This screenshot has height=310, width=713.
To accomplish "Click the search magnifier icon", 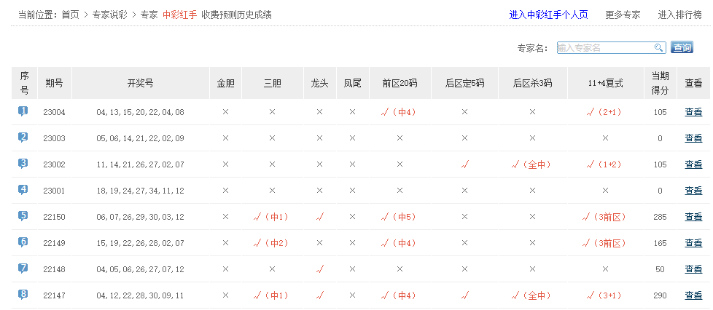I will click(659, 47).
